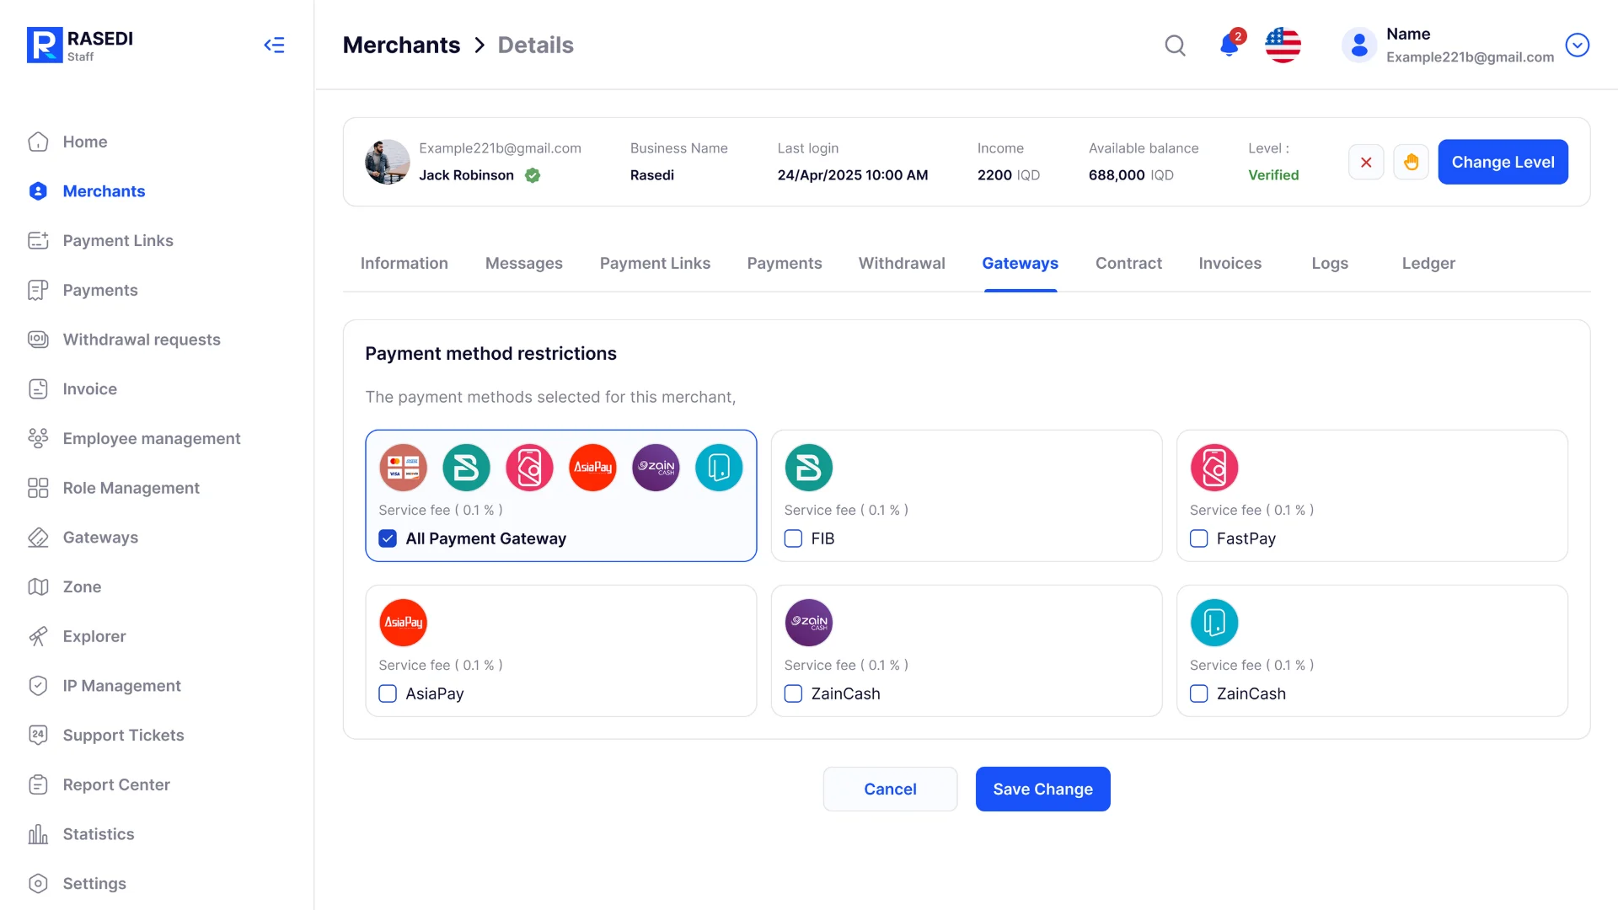This screenshot has height=910, width=1618.
Task: Collapse the sidebar menu icon
Action: [274, 45]
